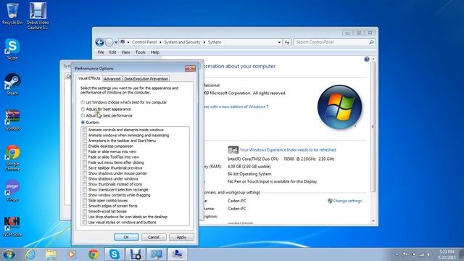Check Show thumbnails instead of icons
Viewport: 464px width, 261px height.
[85, 184]
